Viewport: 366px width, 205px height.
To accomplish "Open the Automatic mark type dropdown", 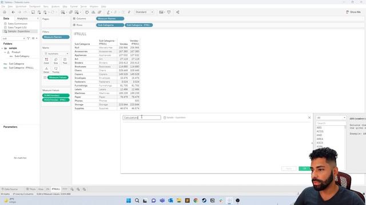I will (x=56, y=54).
